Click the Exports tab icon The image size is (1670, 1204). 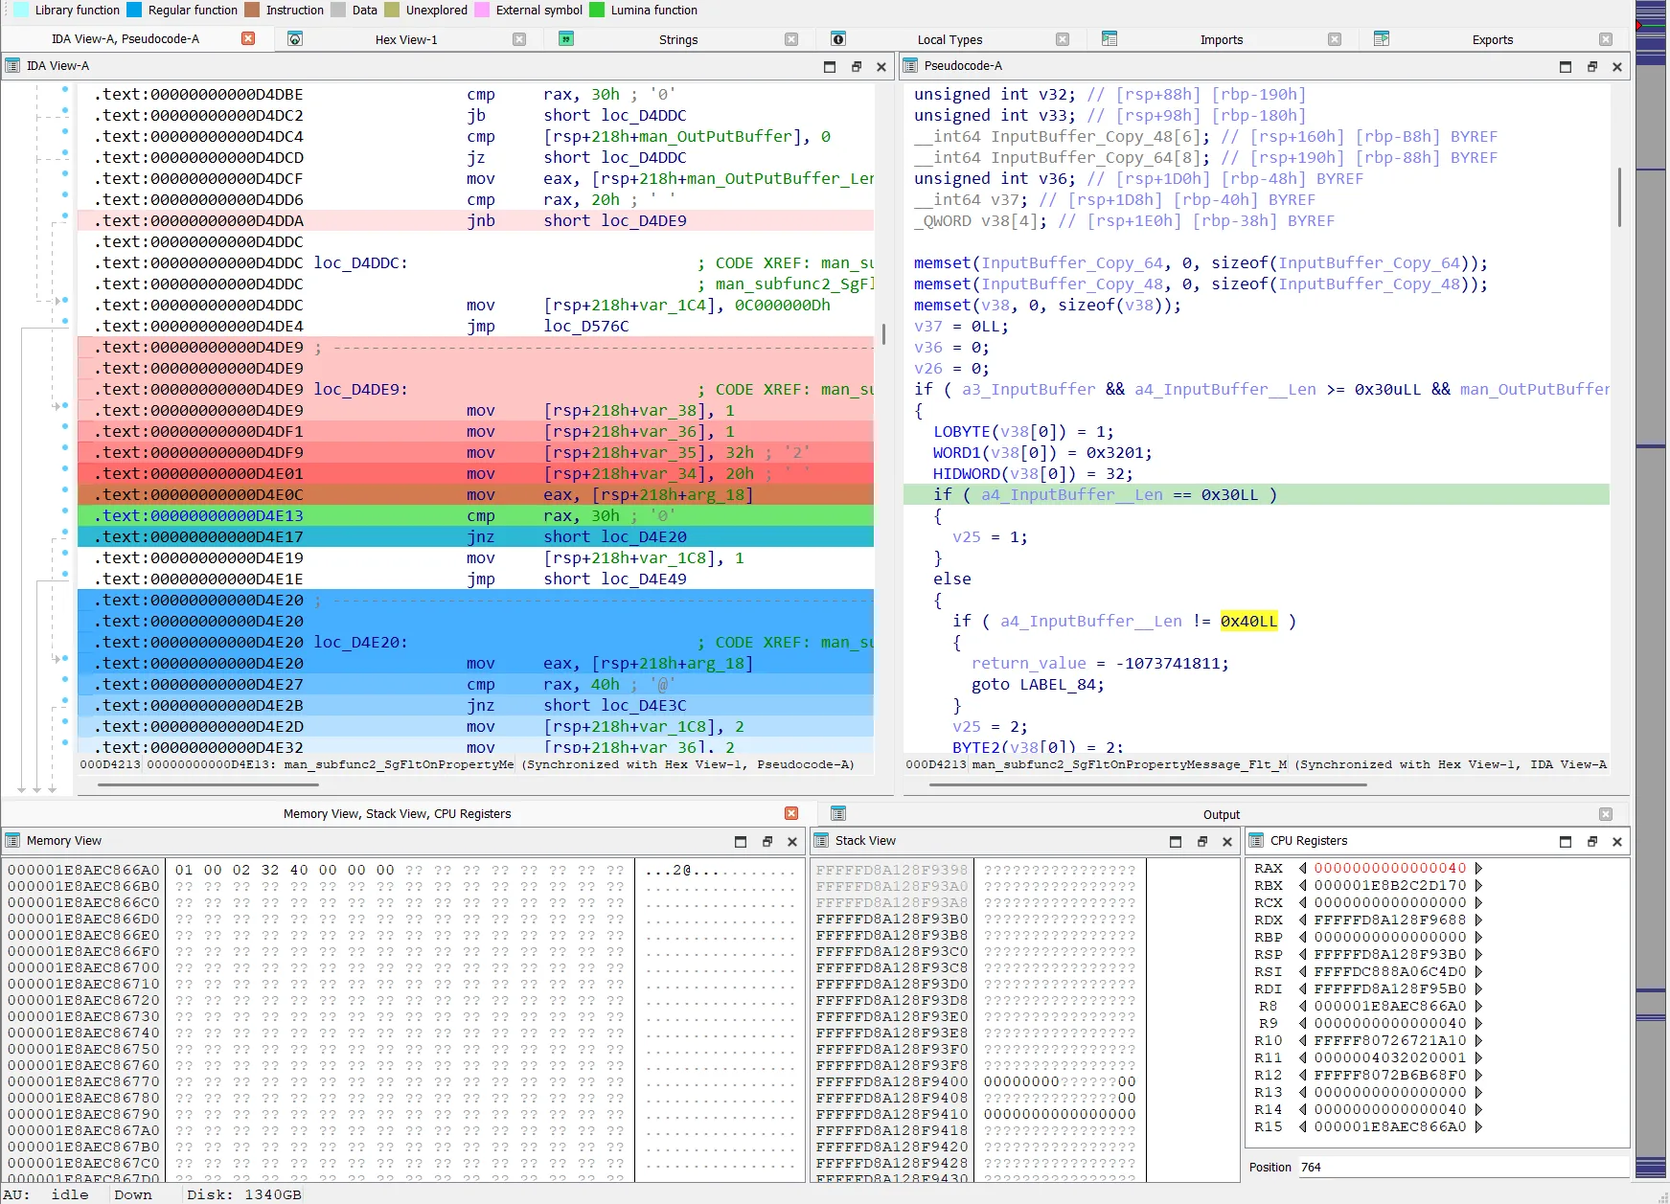[1381, 39]
